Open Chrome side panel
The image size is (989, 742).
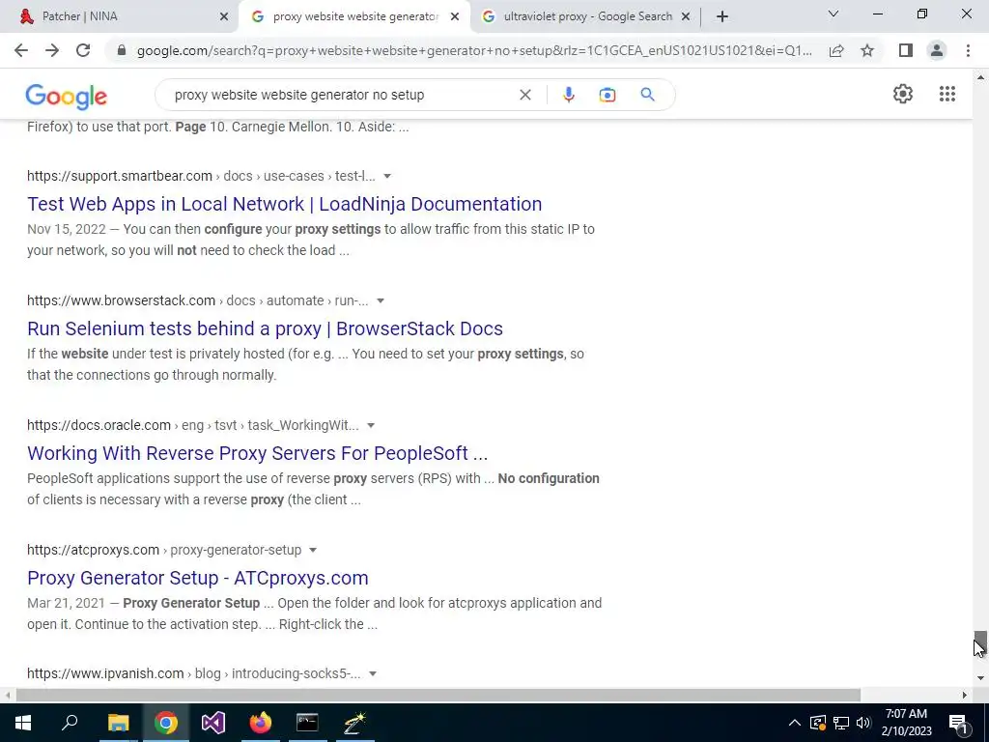pyautogui.click(x=906, y=50)
